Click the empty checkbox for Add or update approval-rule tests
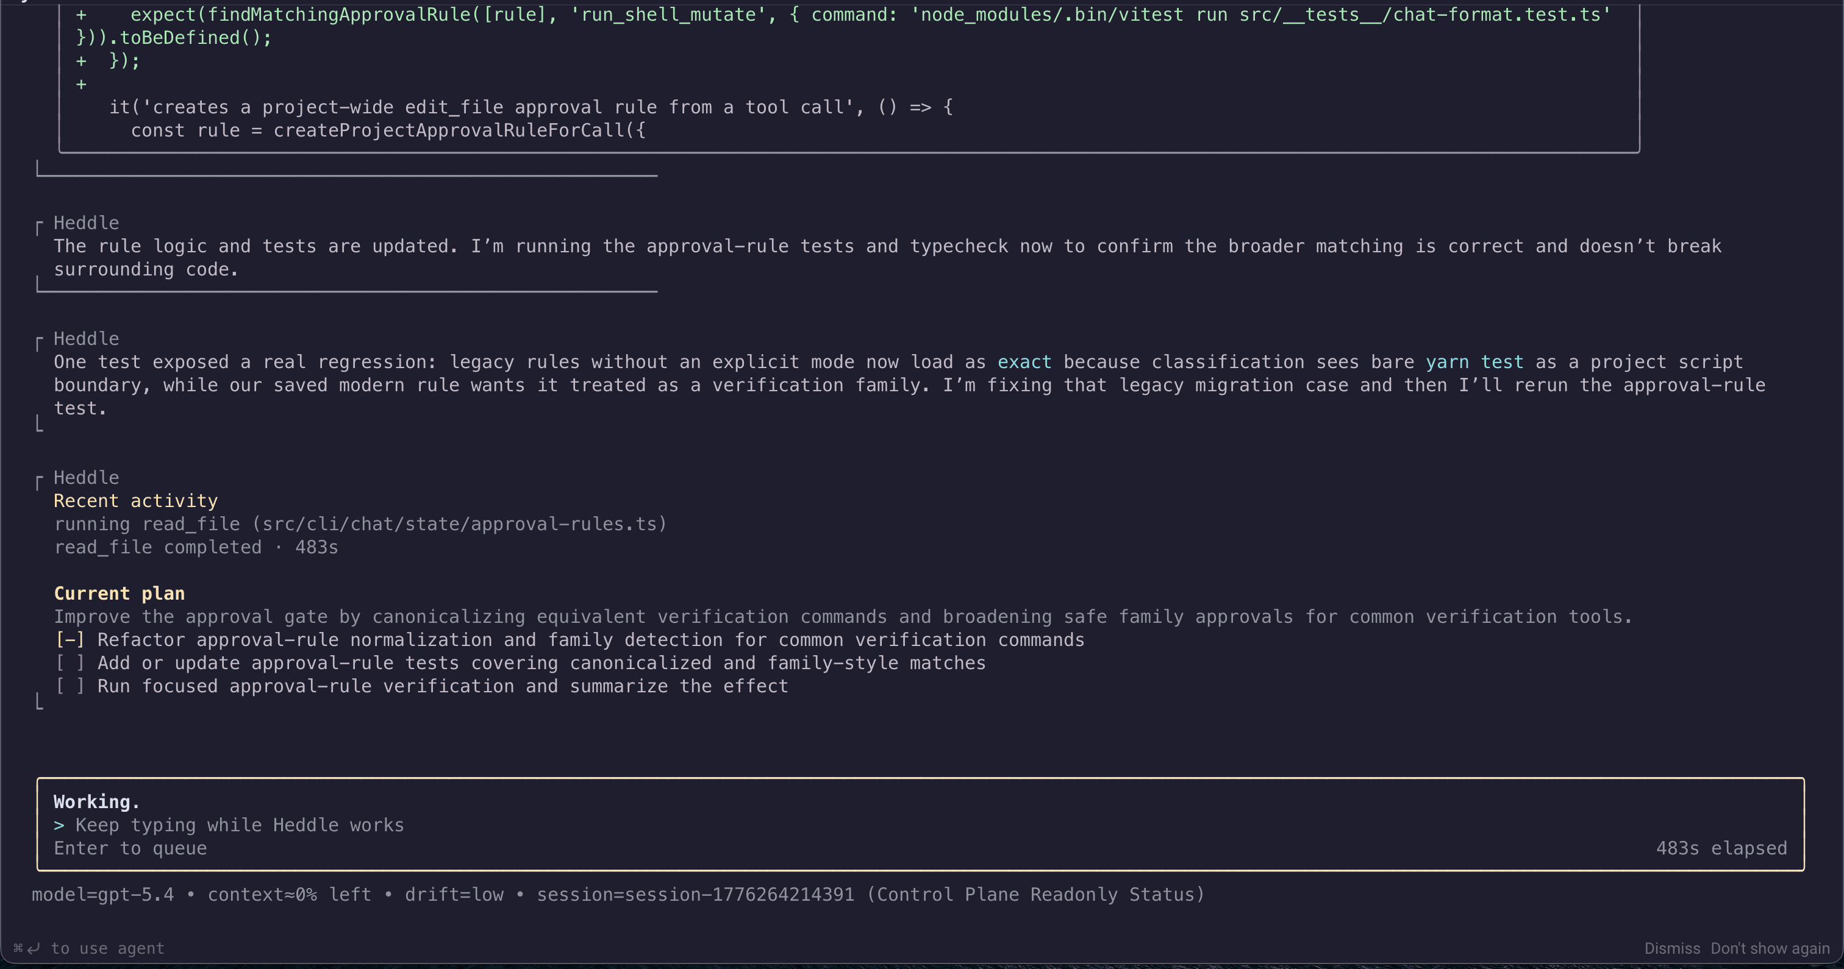The width and height of the screenshot is (1844, 969). coord(70,662)
